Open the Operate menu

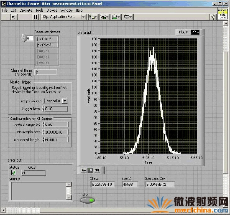click(26, 10)
